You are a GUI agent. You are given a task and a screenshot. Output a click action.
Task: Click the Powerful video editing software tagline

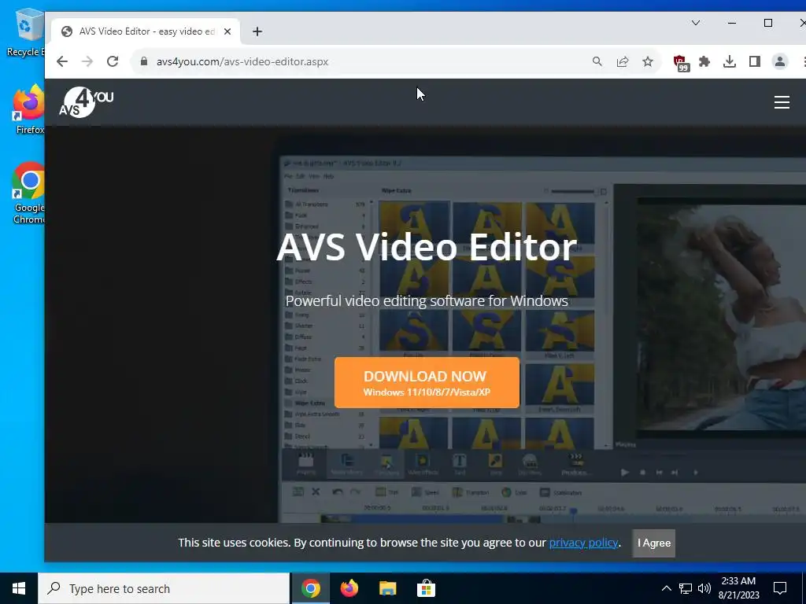(427, 301)
